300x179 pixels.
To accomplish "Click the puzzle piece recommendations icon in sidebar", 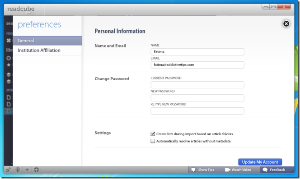I will click(9, 40).
